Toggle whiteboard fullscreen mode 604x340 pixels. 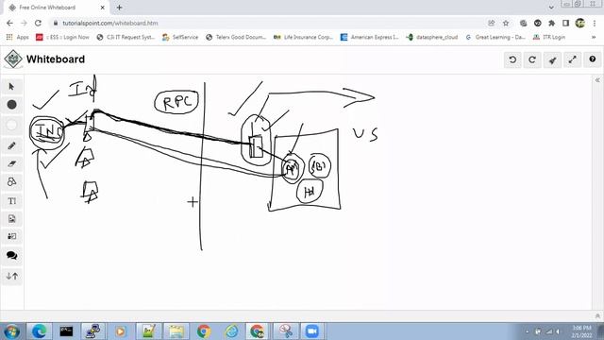pos(573,59)
